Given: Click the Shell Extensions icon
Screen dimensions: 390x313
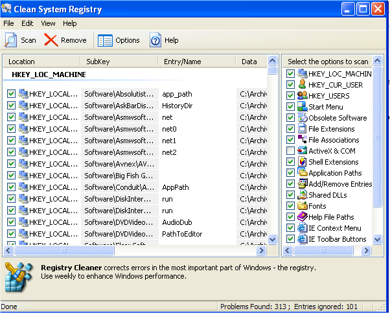Looking at the screenshot, I should click(x=302, y=162).
